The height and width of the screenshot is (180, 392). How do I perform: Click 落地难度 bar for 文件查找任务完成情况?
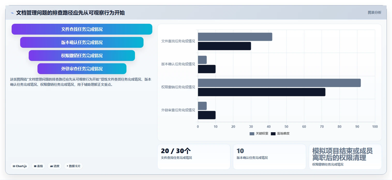(x=224, y=46)
